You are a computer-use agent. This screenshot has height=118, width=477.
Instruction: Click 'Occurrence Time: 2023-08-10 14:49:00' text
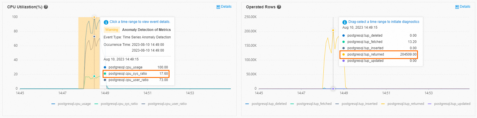click(x=134, y=45)
